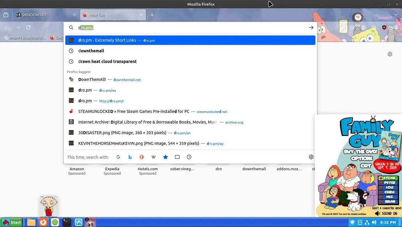Viewport: 402px width, 227px height.
Task: Open network icon in system tray
Action: pos(367,222)
